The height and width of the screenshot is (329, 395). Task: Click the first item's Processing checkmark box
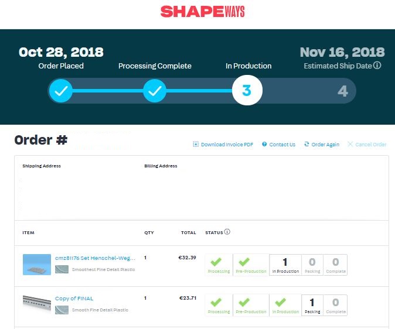point(219,265)
